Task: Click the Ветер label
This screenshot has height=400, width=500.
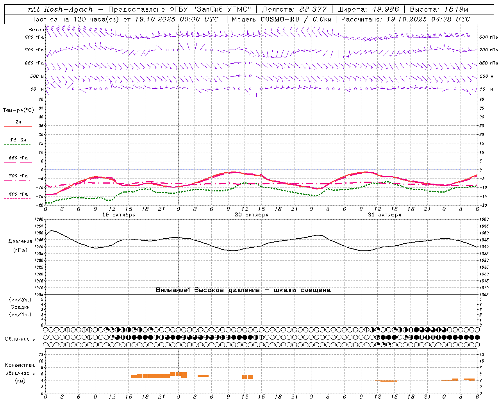Action: tap(36, 30)
